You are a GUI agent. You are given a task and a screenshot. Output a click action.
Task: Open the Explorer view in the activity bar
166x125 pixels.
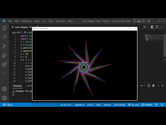click(x=4, y=28)
